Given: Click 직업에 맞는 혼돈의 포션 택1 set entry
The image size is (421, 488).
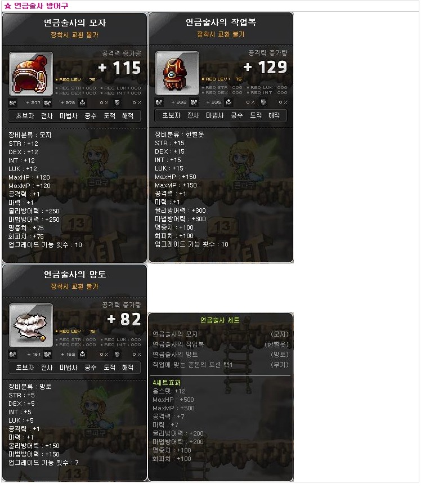Looking at the screenshot, I should (192, 364).
